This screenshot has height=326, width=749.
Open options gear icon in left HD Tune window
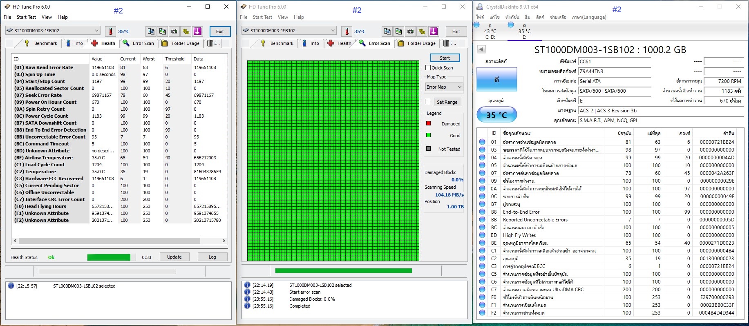[186, 31]
